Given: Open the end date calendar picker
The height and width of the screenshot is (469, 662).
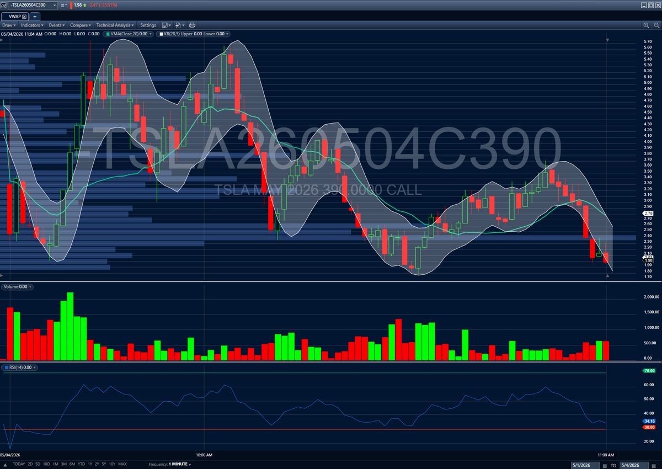Looking at the screenshot, I should tap(653, 465).
